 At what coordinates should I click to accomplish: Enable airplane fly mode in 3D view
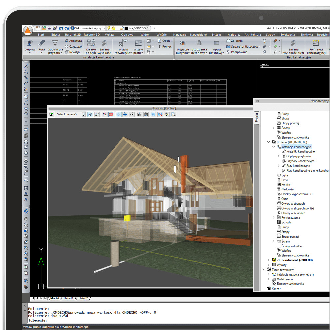125,114
